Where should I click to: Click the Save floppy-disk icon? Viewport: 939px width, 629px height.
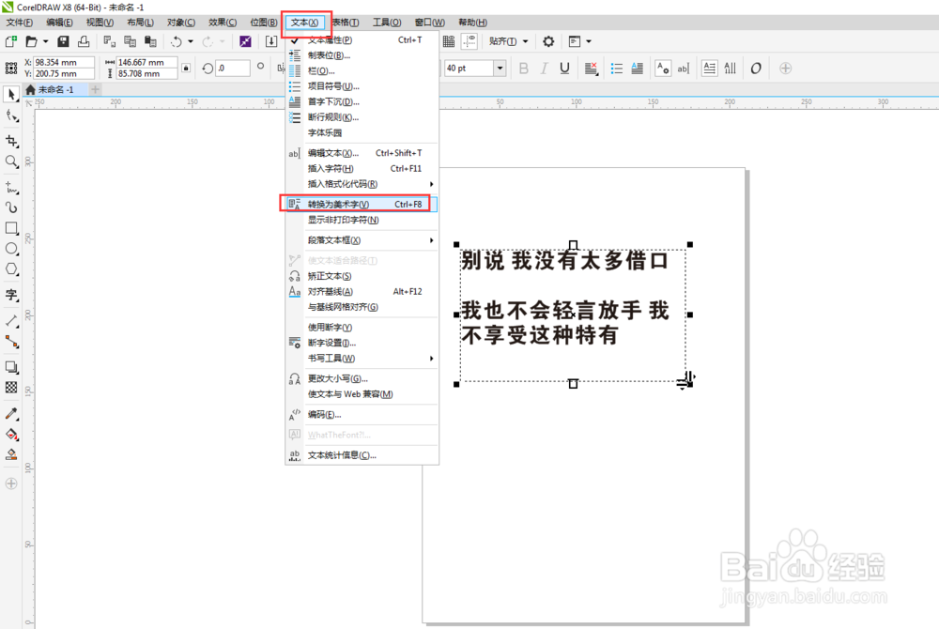point(63,41)
